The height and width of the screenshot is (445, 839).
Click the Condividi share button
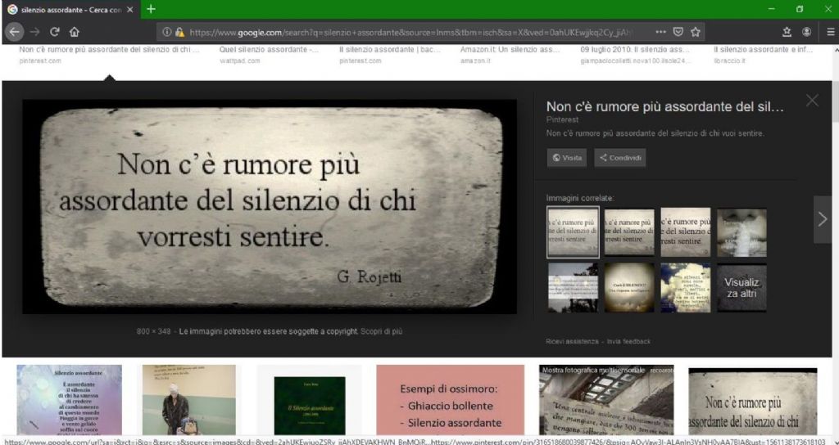click(619, 158)
